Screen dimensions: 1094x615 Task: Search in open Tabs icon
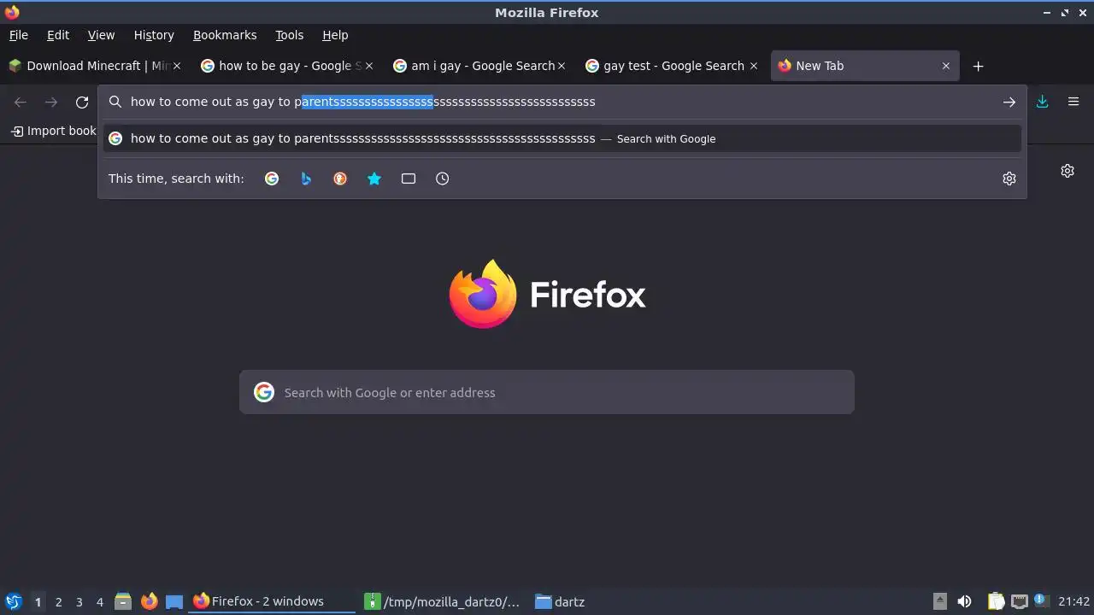pyautogui.click(x=409, y=179)
